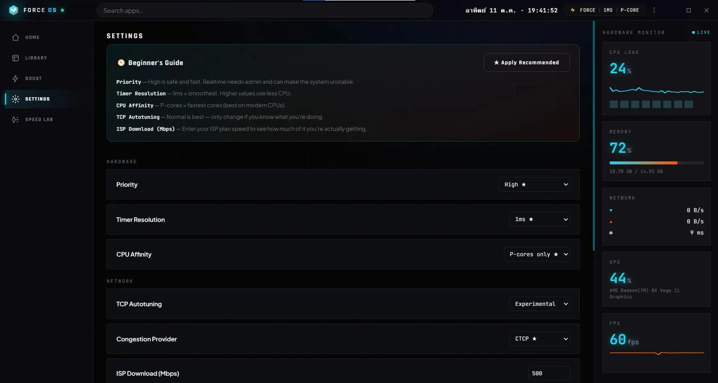
Task: Focus the Search apps field
Action: click(x=264, y=10)
